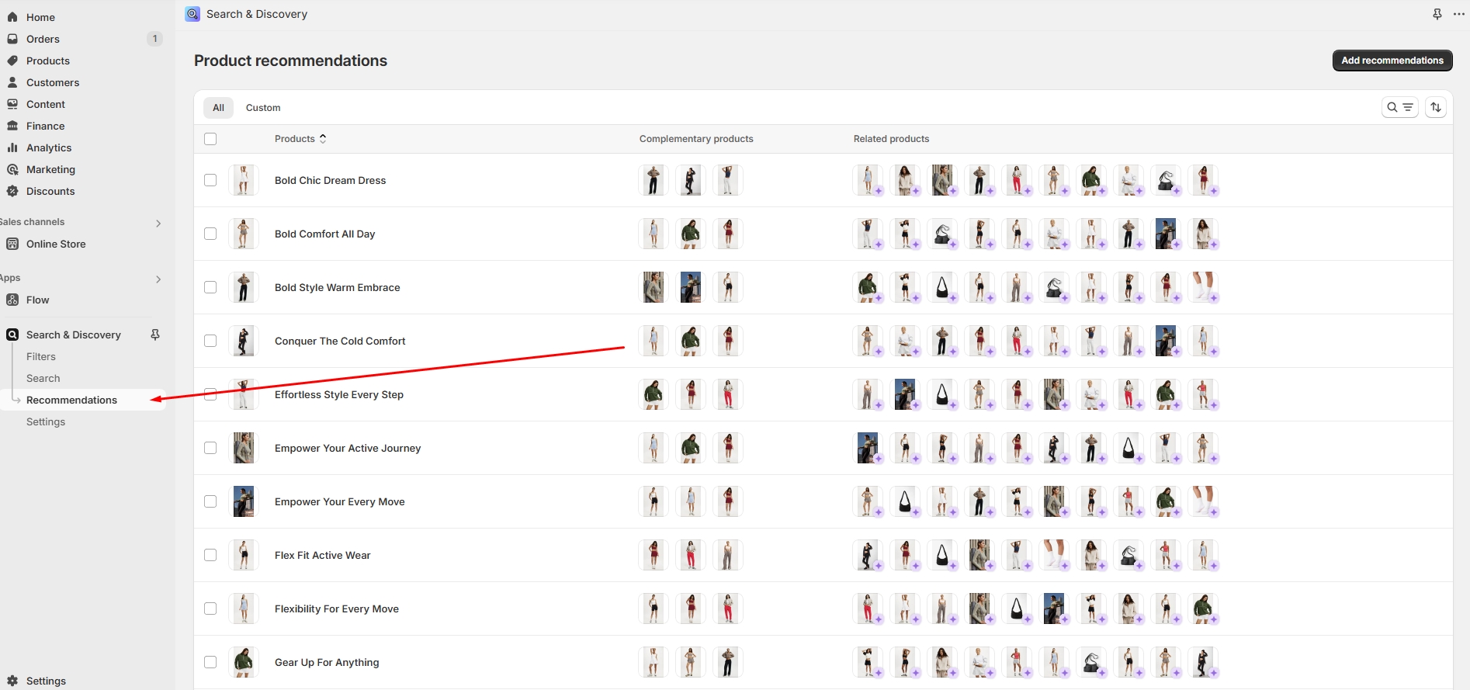Click the Analytics bar chart icon
Viewport: 1470px width, 690px height.
click(x=12, y=147)
